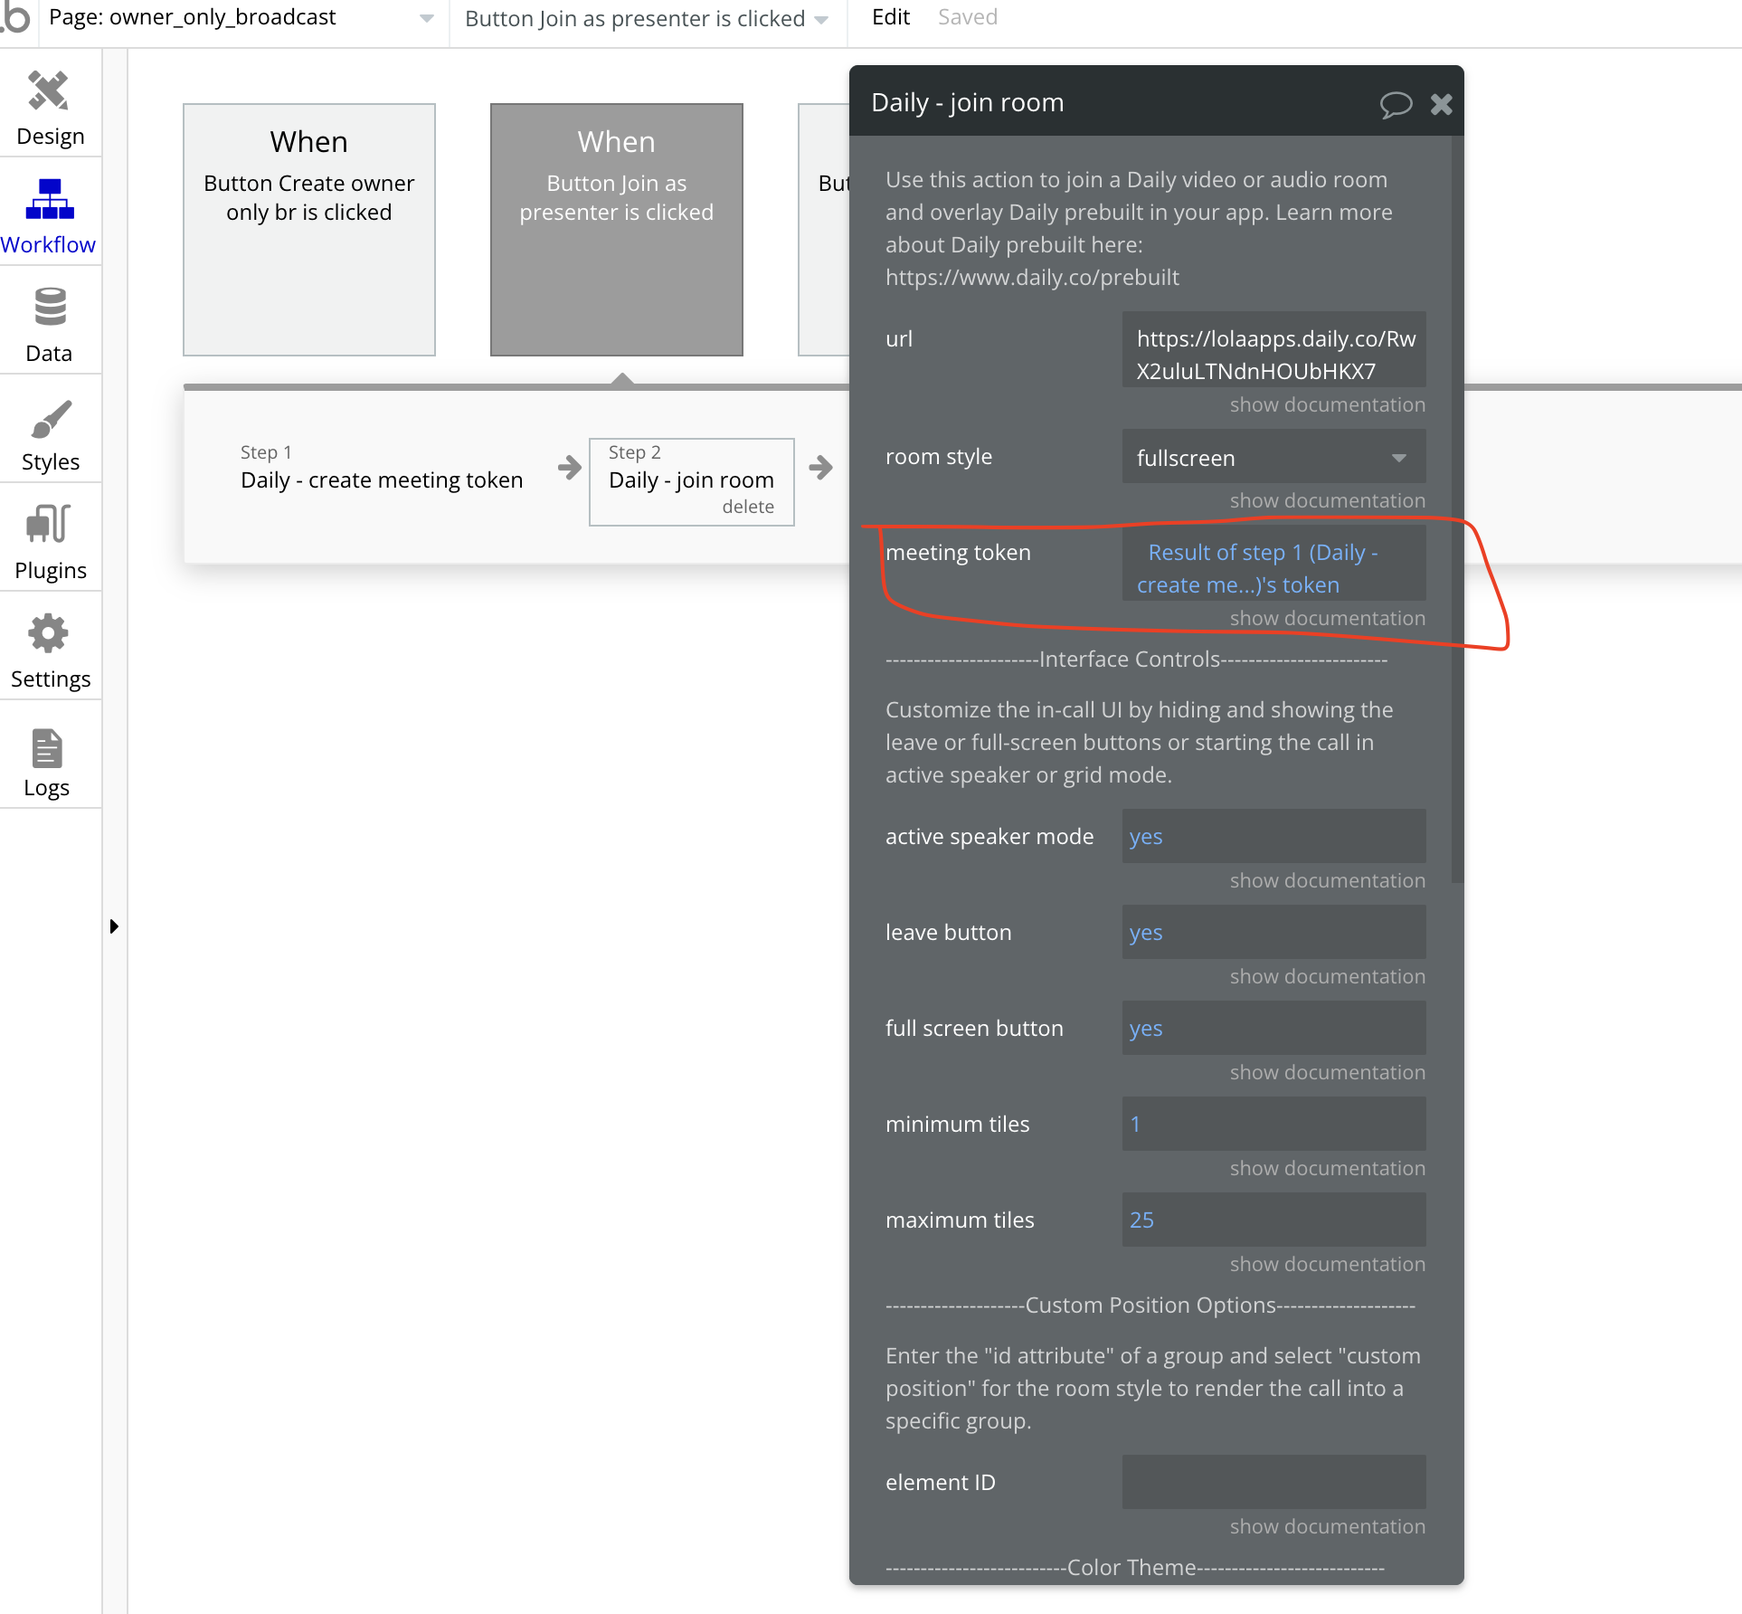Select Step 2 Daily - join room
The image size is (1742, 1614).
(x=692, y=482)
